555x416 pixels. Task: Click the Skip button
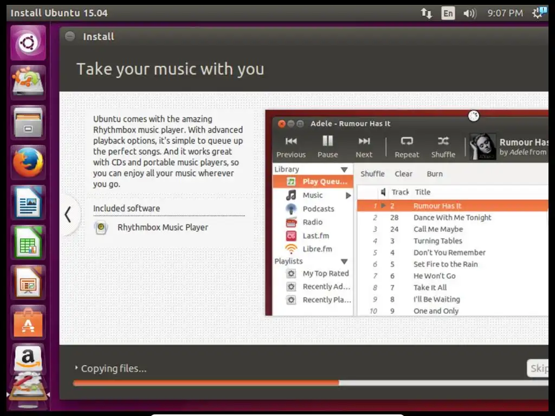tap(538, 368)
